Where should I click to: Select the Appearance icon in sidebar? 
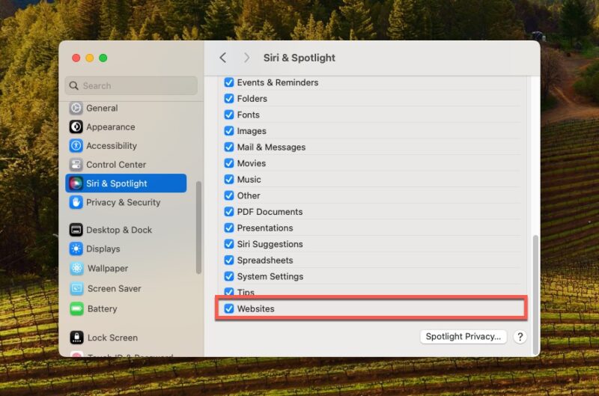click(76, 127)
